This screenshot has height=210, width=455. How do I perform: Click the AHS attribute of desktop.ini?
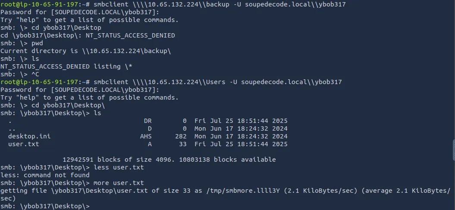click(x=146, y=136)
